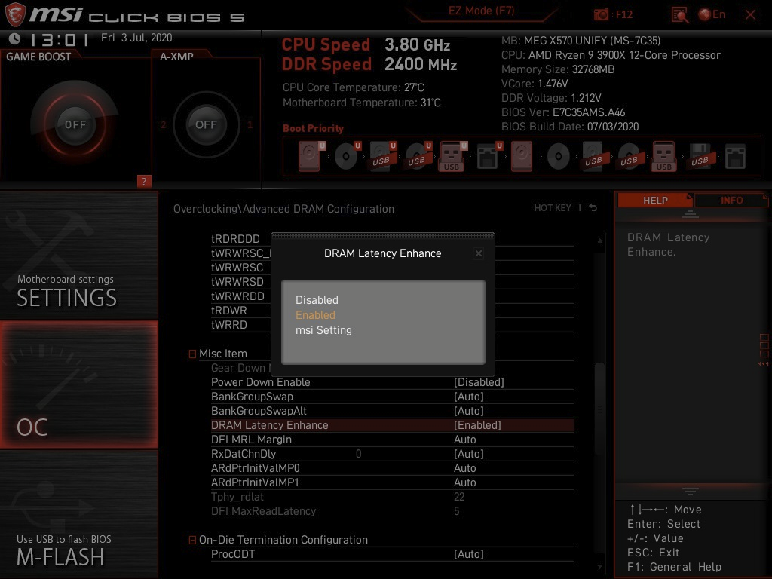Collapse On-Die Termination Configuration section
The width and height of the screenshot is (772, 579).
click(192, 540)
